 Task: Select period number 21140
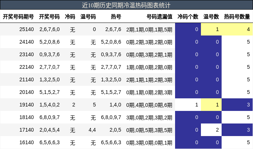click(x=27, y=79)
